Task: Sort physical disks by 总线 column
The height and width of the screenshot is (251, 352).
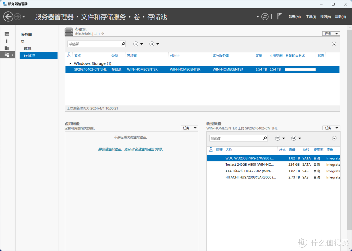Action: tap(306, 150)
